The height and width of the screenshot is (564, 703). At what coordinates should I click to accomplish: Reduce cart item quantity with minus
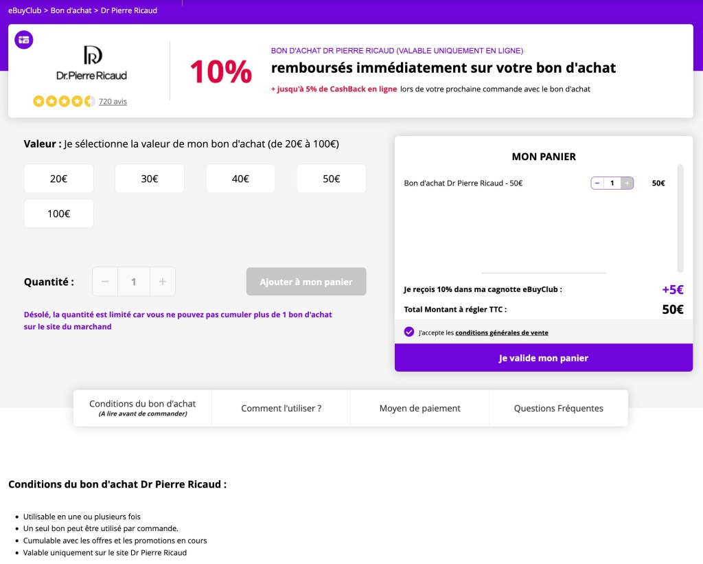click(x=597, y=183)
